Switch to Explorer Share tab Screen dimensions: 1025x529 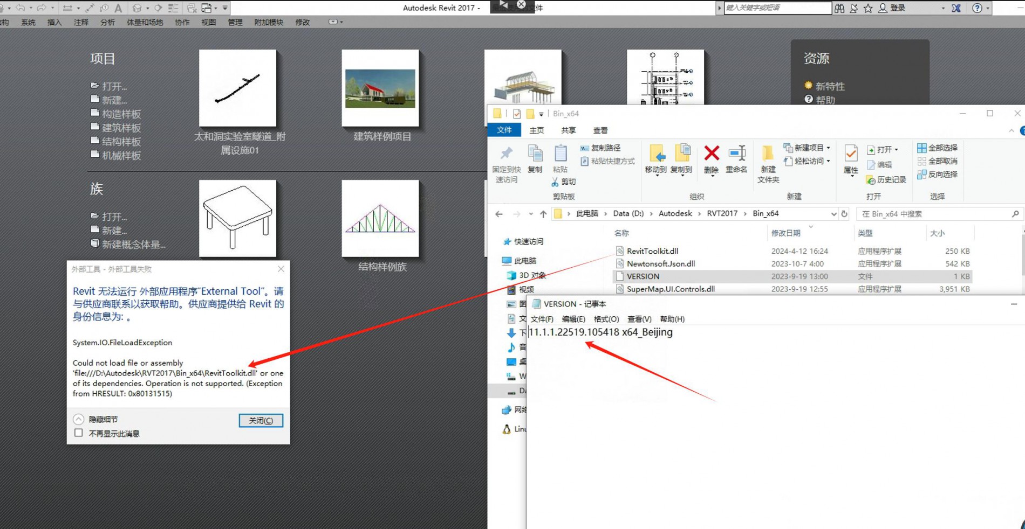point(568,130)
